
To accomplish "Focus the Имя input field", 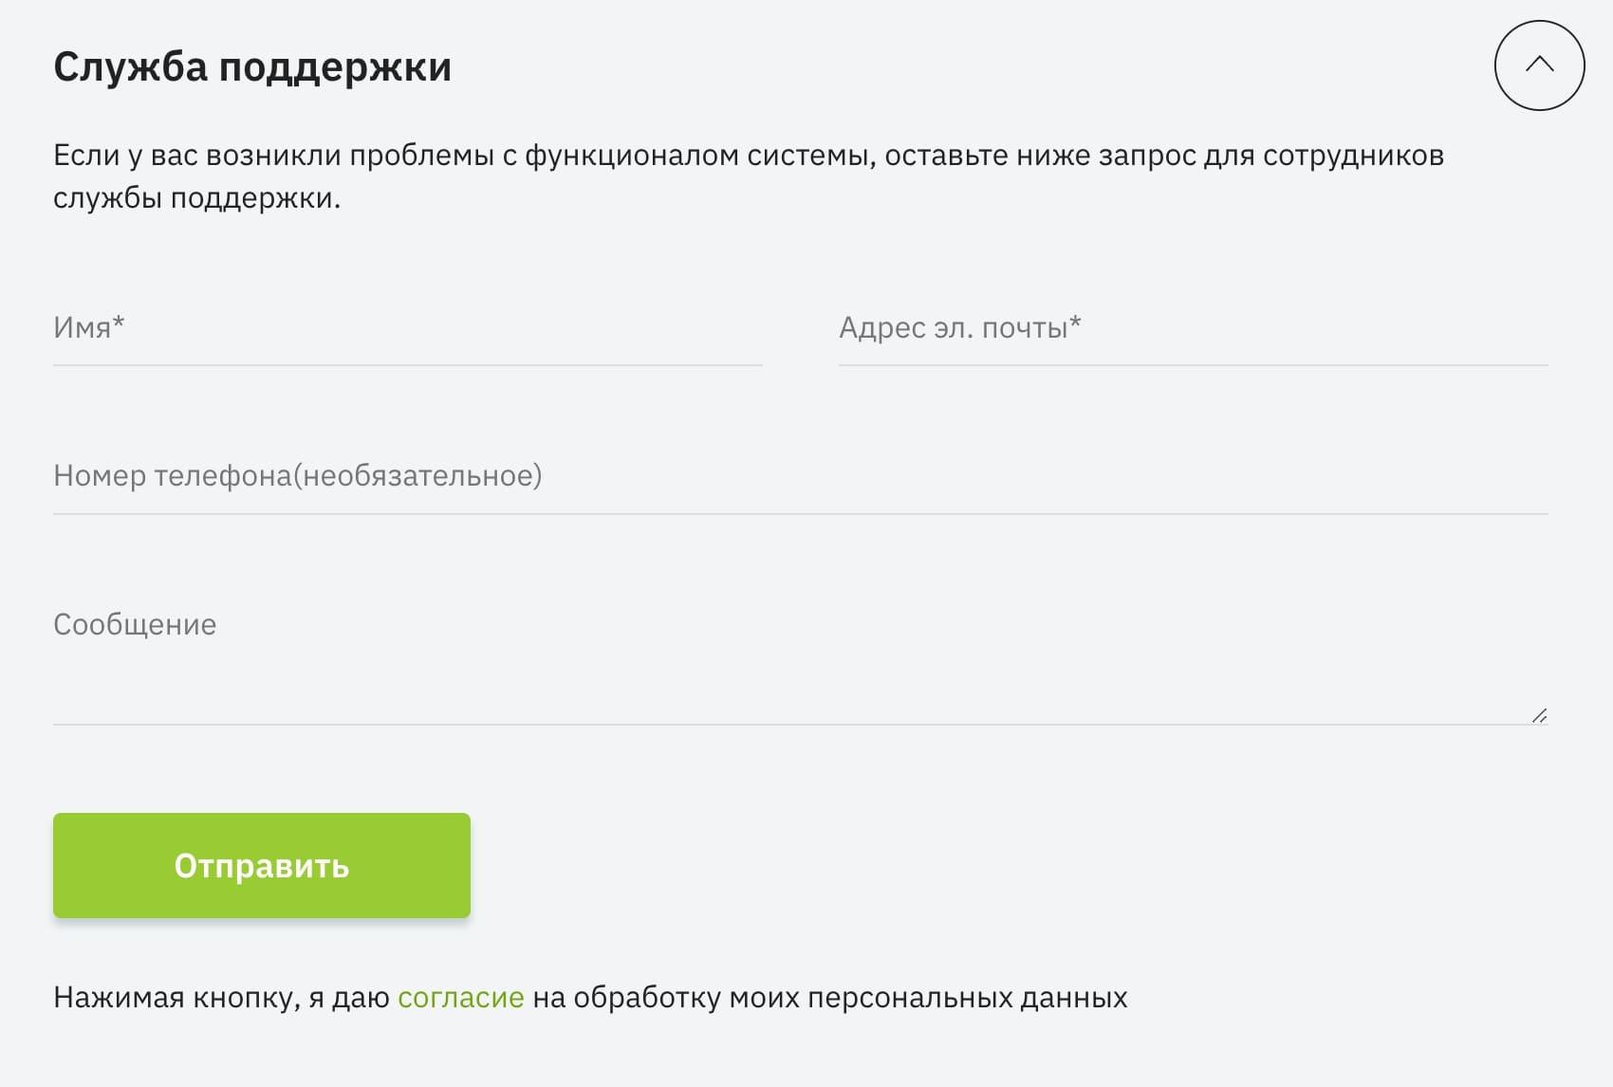I will tap(408, 328).
